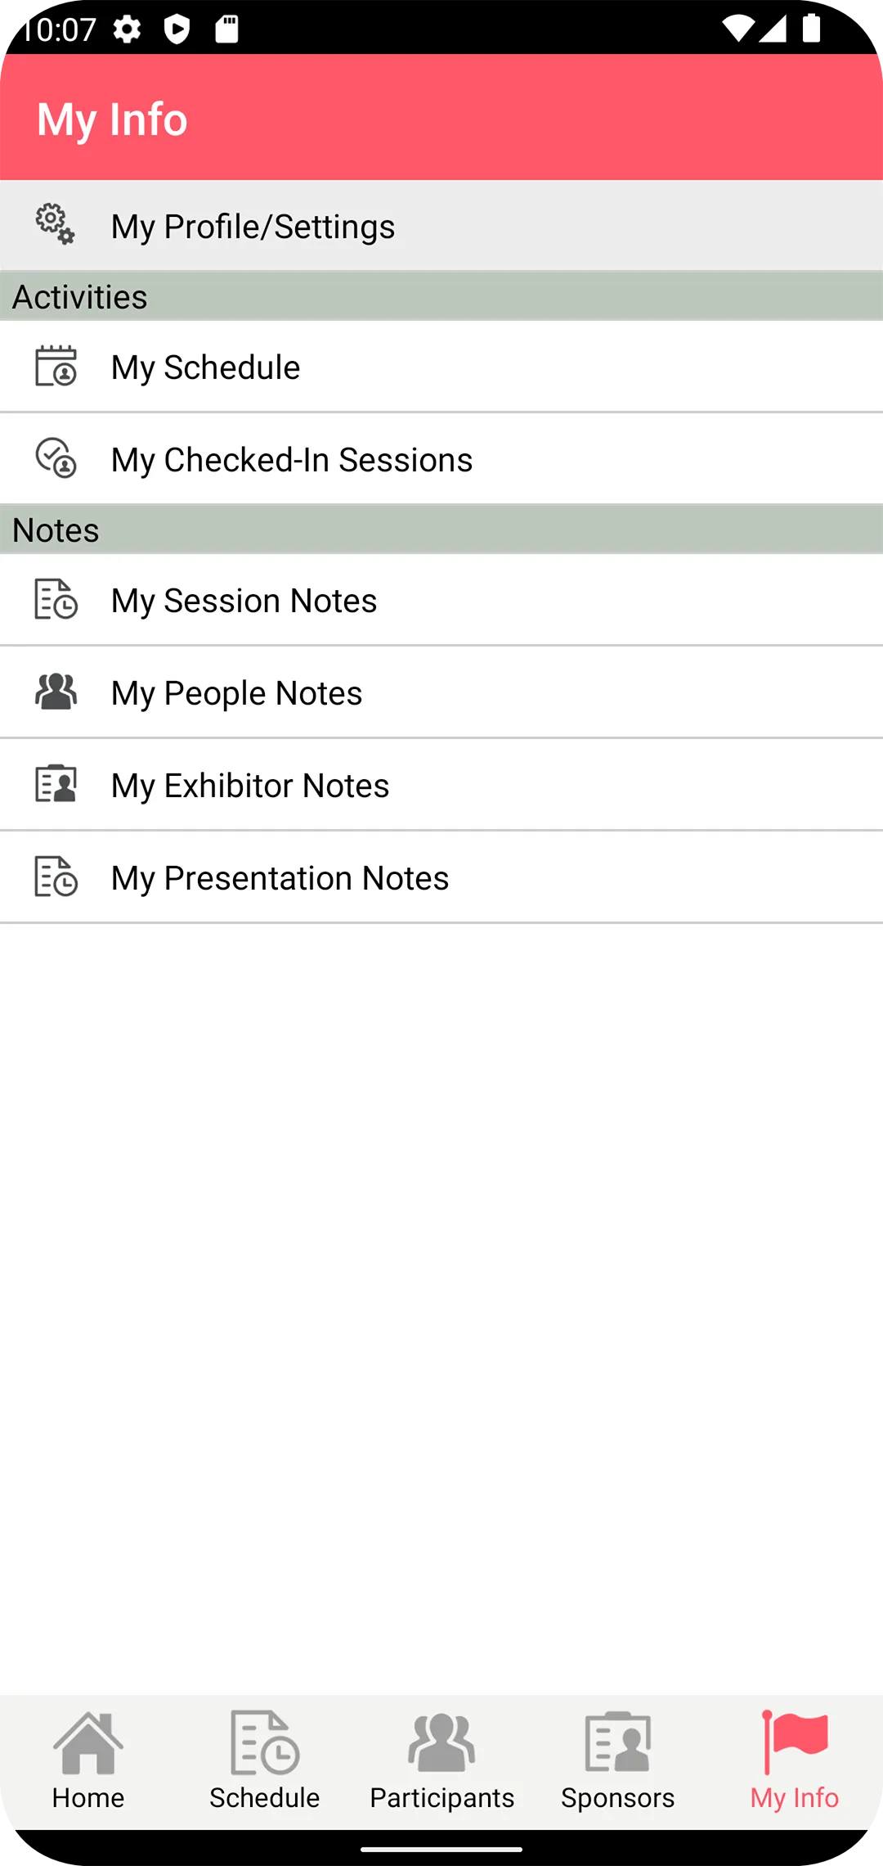Image resolution: width=883 pixels, height=1866 pixels.
Task: Open the Sponsors tab
Action: tap(618, 1760)
